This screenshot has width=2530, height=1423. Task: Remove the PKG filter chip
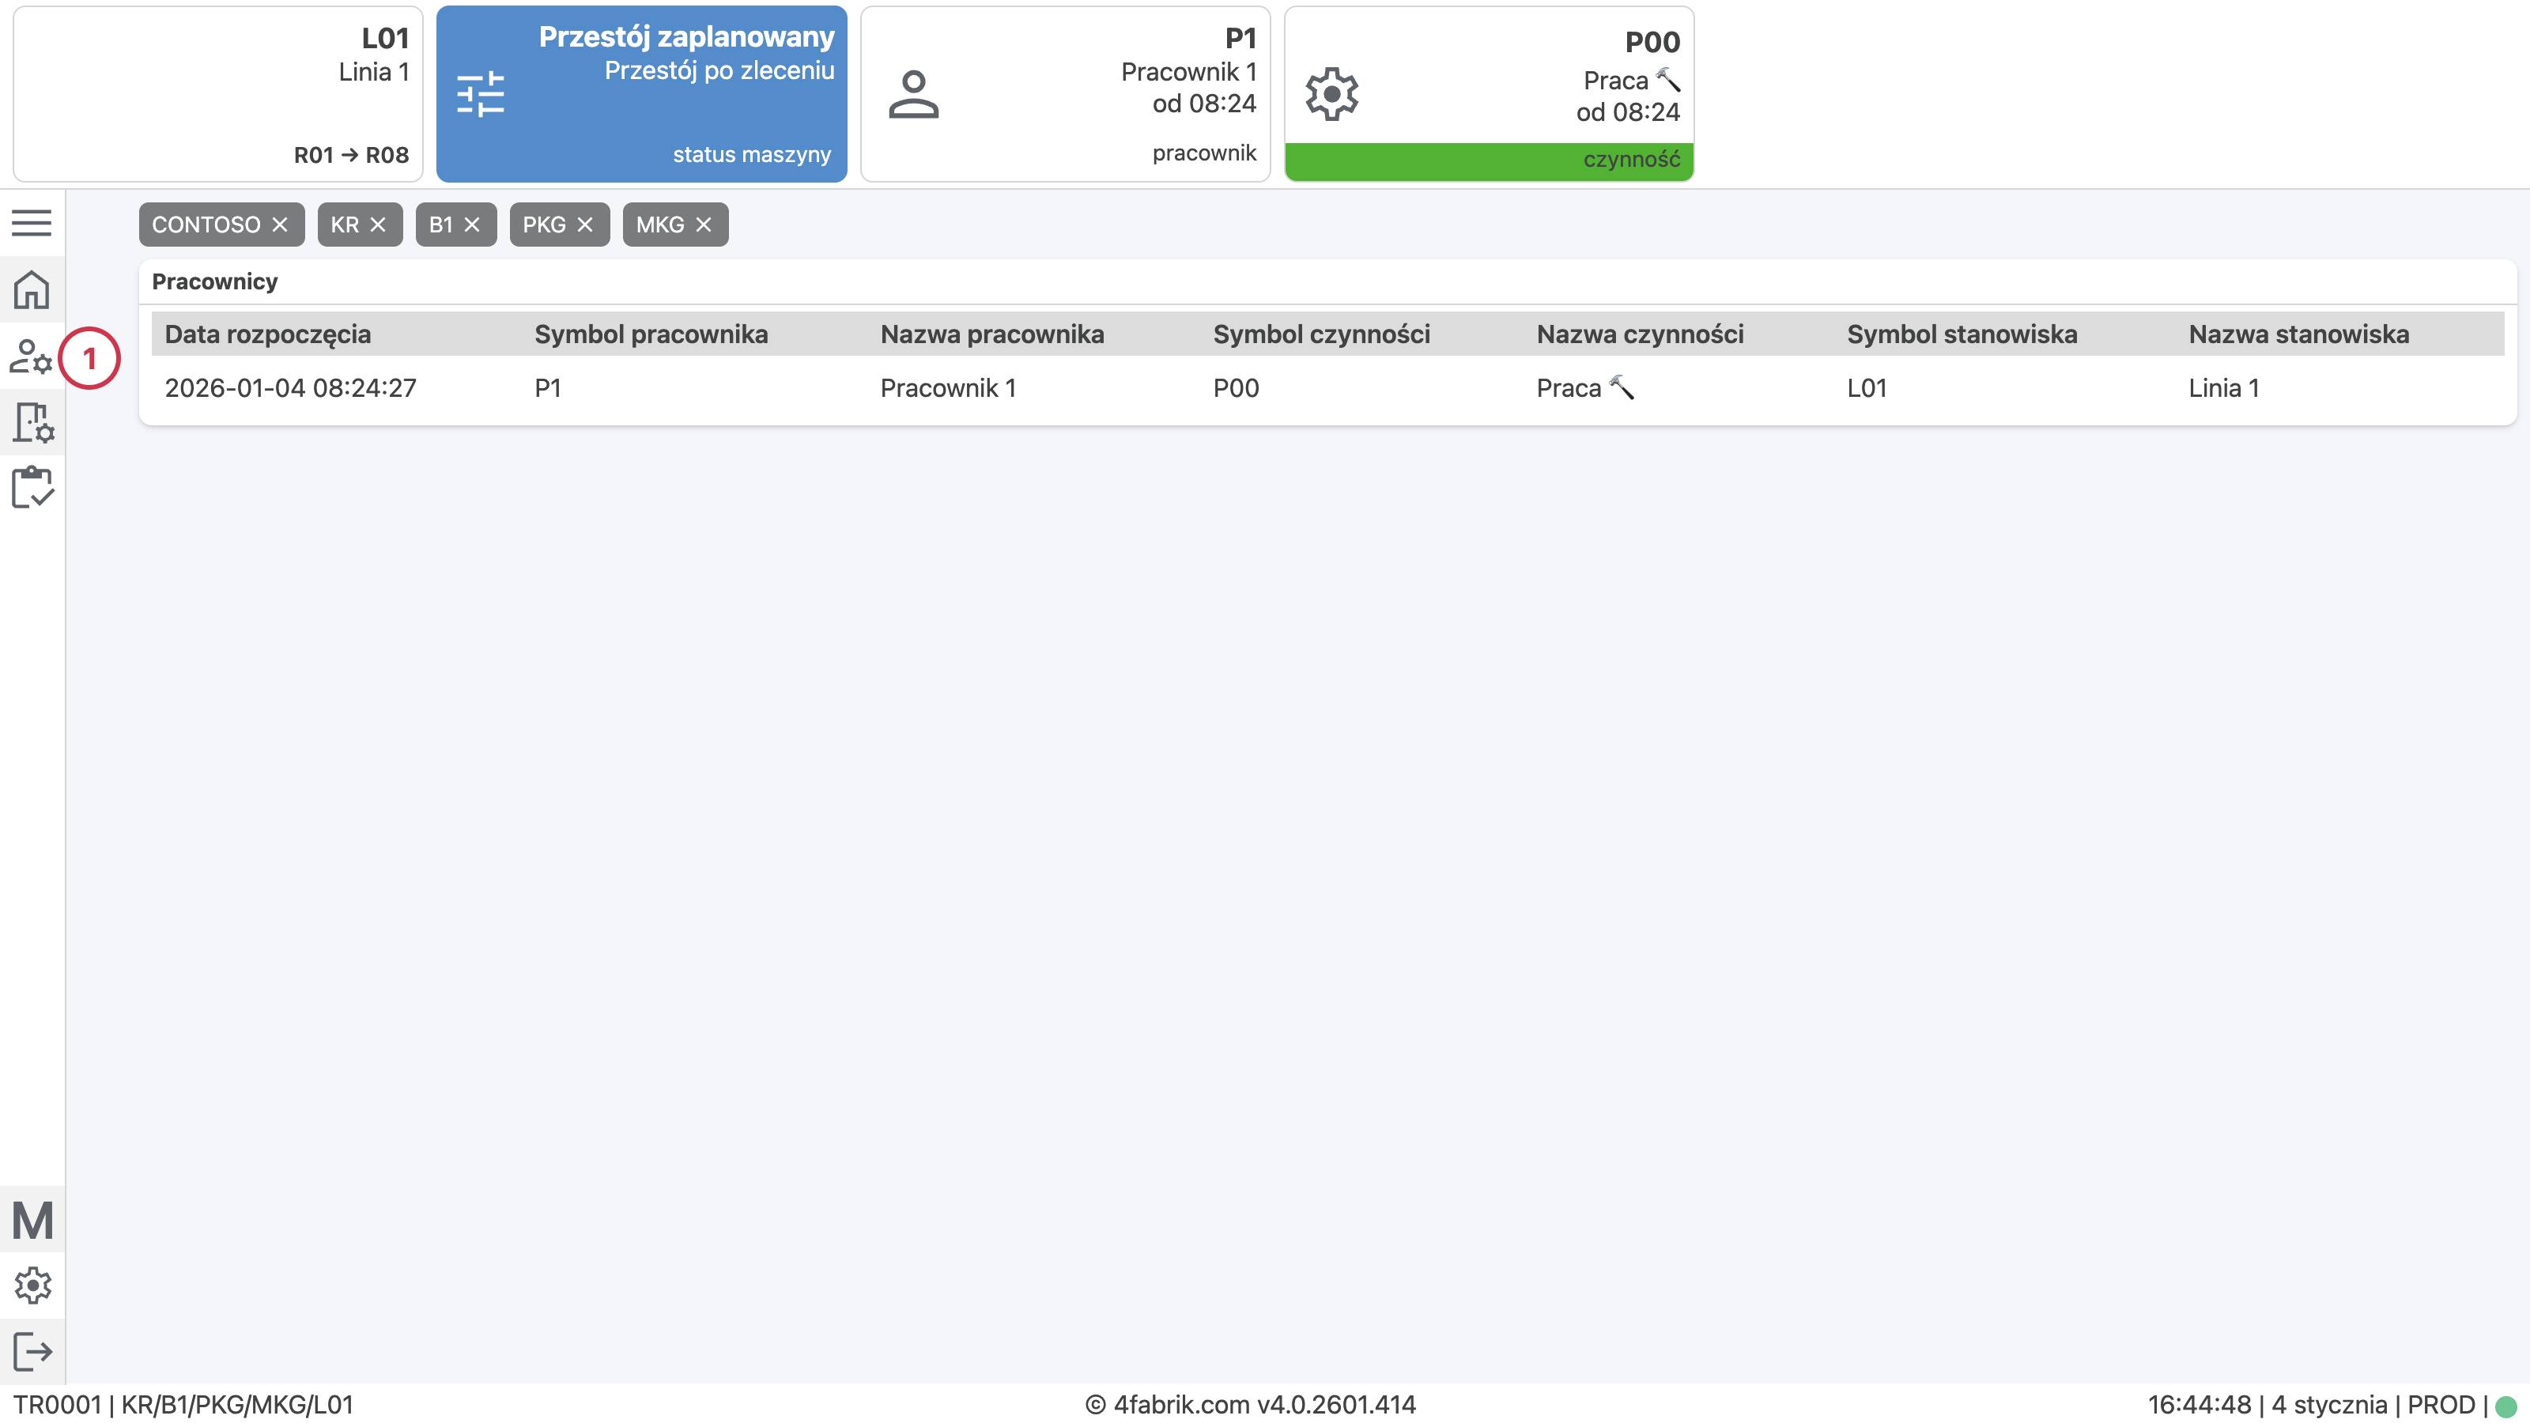[x=585, y=225]
